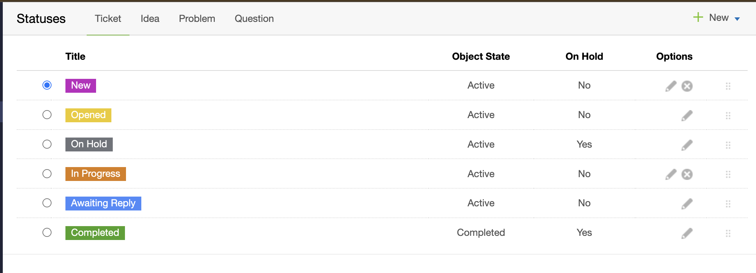This screenshot has height=273, width=756.
Task: Click the drag handle for Completed row
Action: [728, 233]
